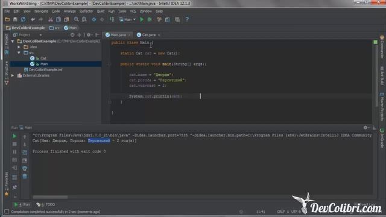Open the VCS menu
386x217 pixels.
tap(133, 11)
